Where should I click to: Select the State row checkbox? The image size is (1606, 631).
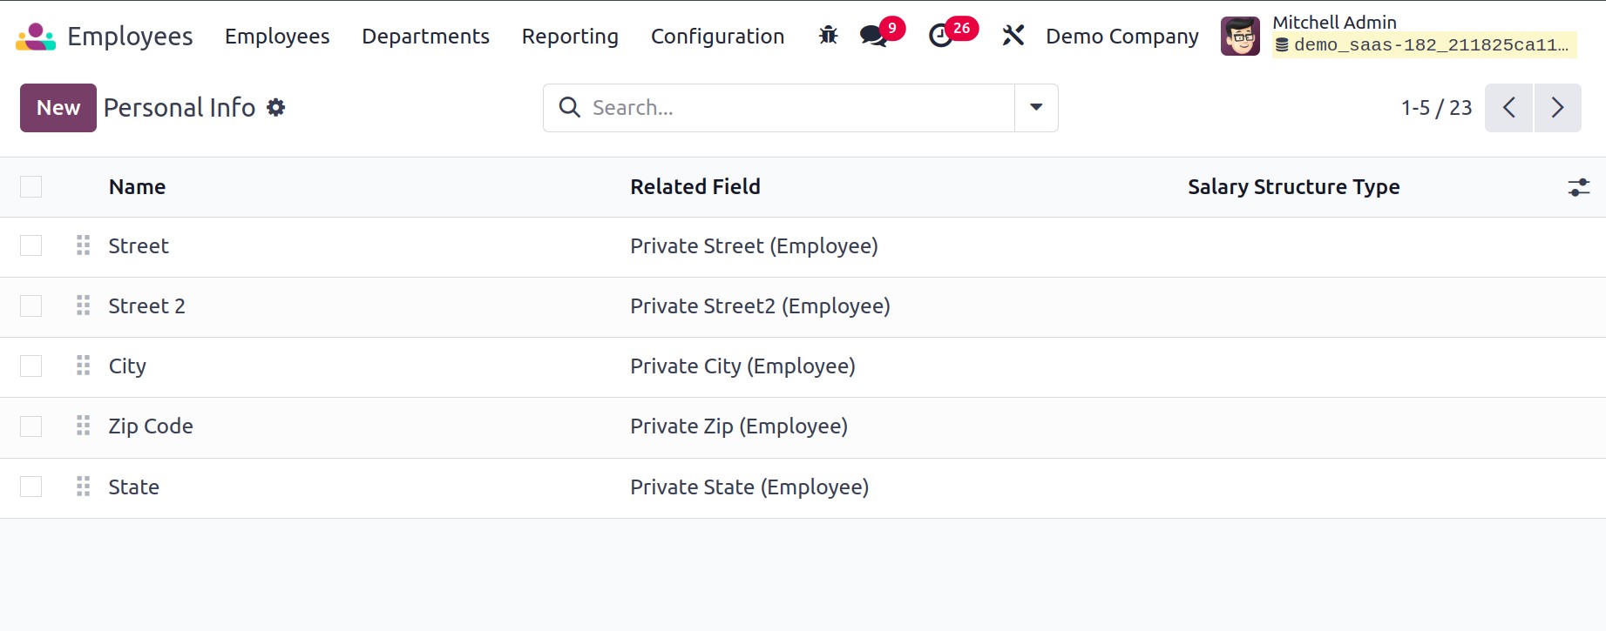click(x=31, y=487)
